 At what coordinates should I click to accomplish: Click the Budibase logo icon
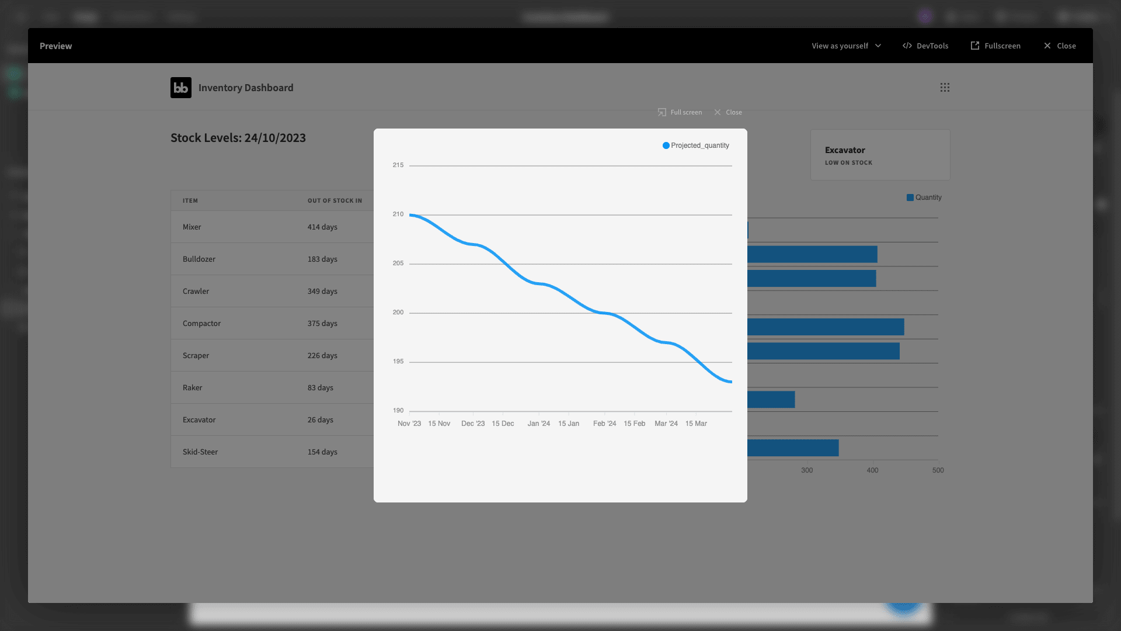(x=181, y=88)
